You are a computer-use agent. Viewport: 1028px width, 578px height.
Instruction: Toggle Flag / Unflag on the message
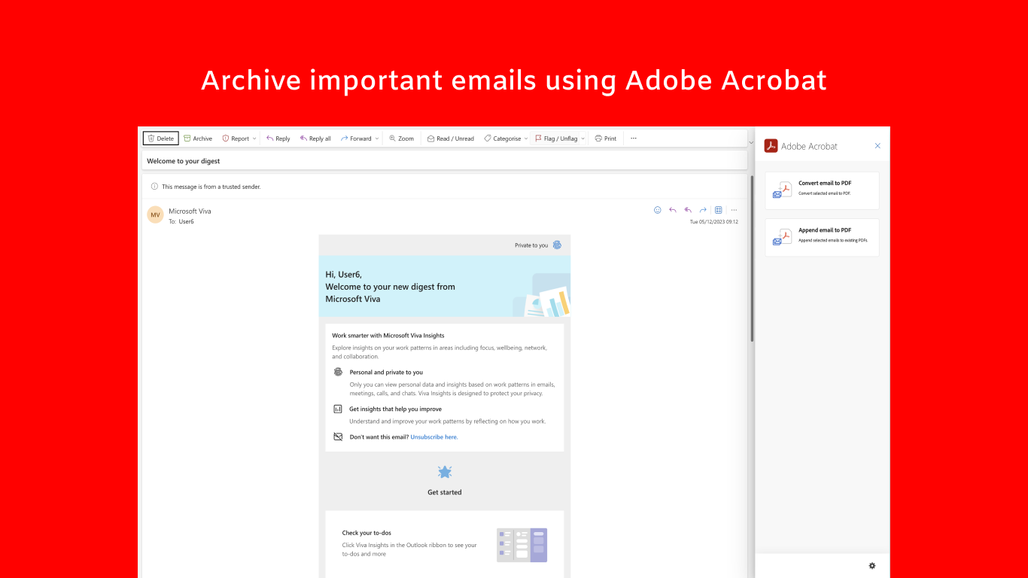point(556,138)
